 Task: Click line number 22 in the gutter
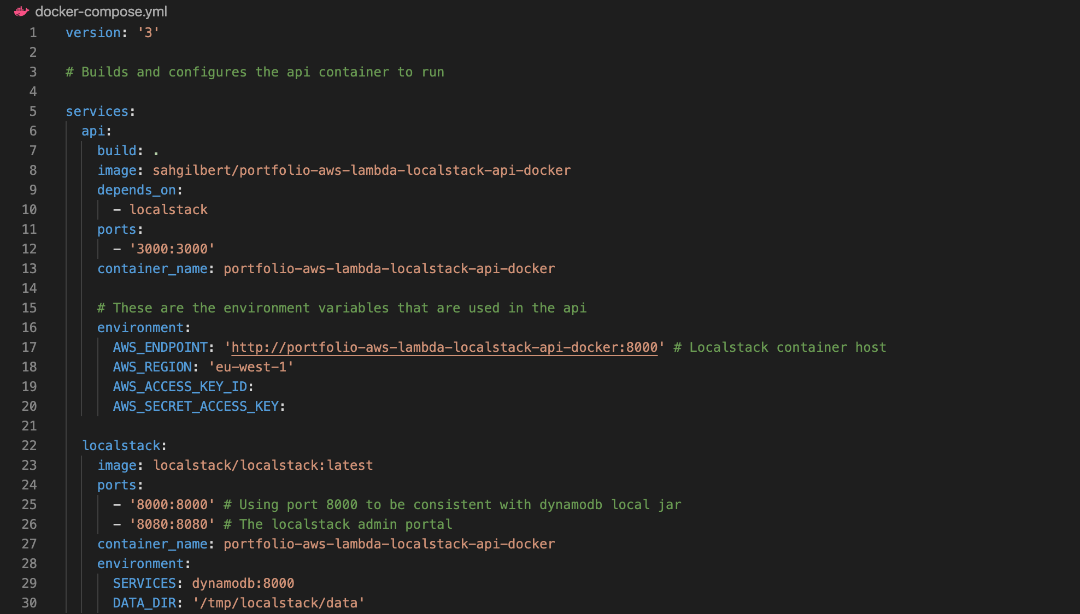point(29,446)
